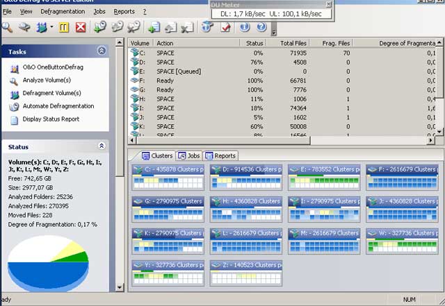Select the C: volume row icon
This screenshot has width=445, height=306.
pos(135,53)
